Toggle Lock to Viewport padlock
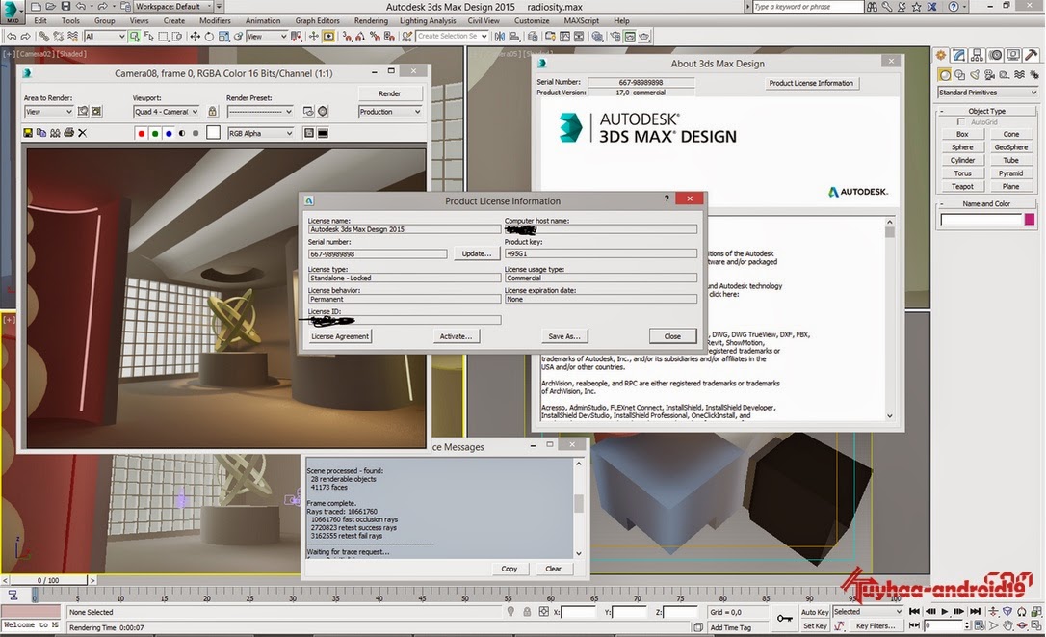Viewport: 1046px width, 637px height. coord(212,112)
